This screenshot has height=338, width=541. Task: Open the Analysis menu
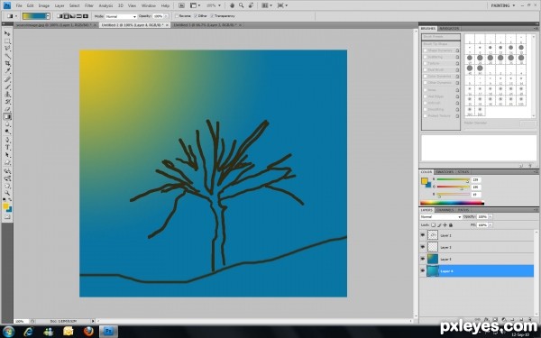click(x=105, y=5)
